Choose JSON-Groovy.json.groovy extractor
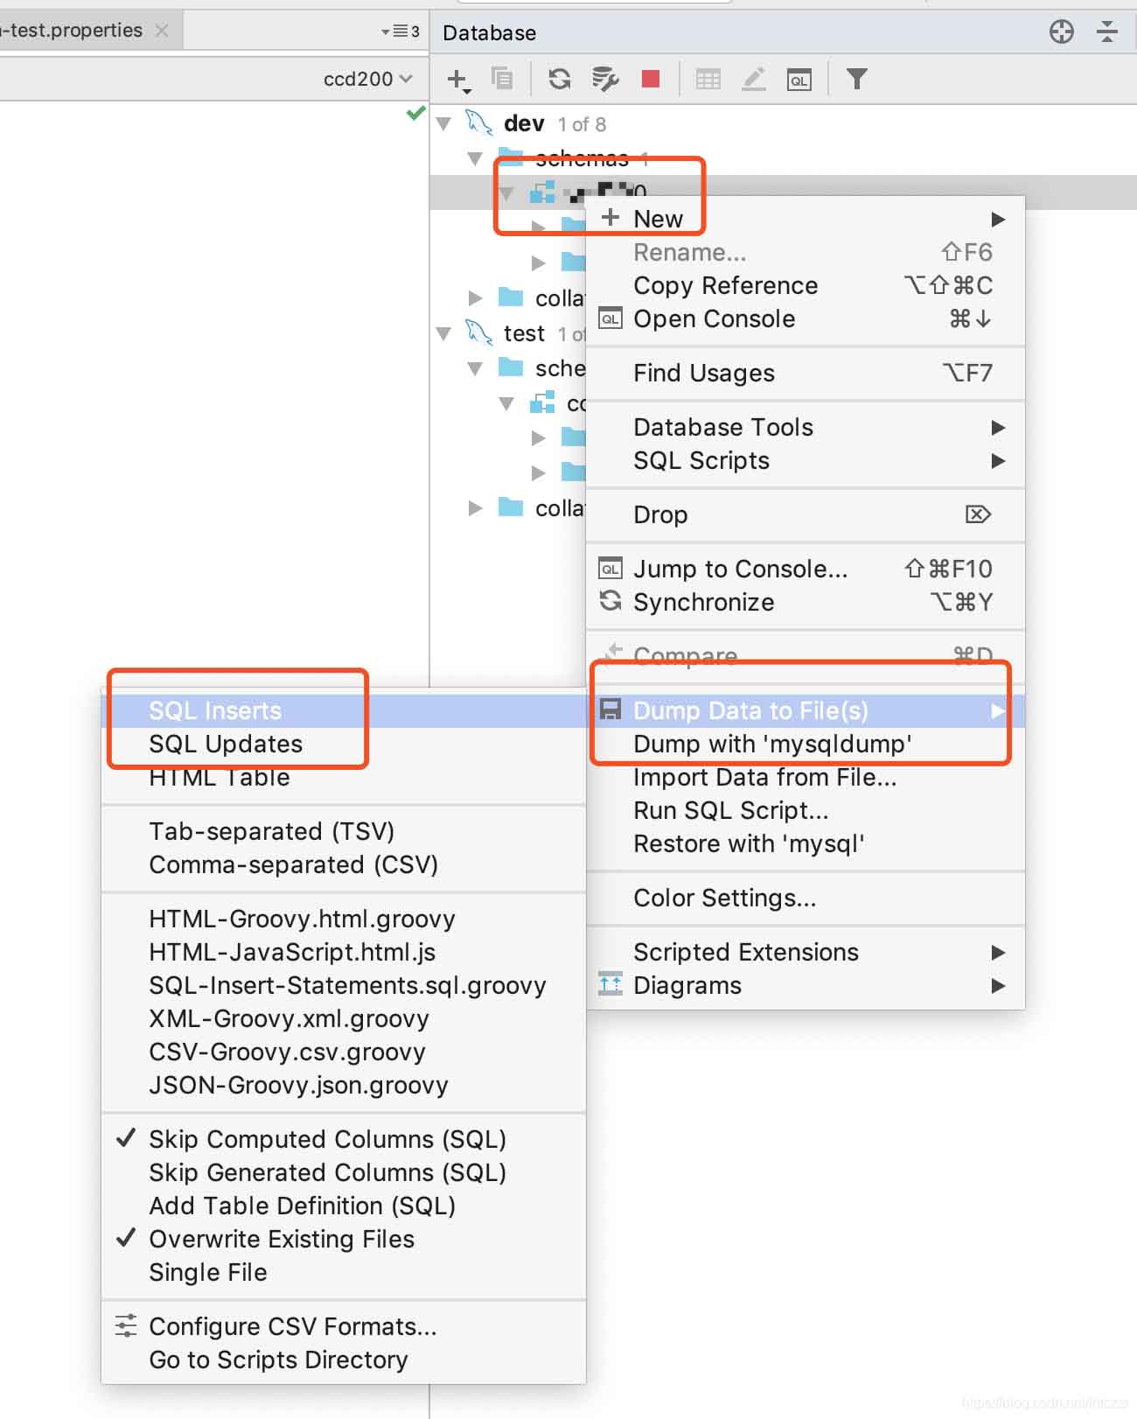This screenshot has width=1137, height=1419. click(x=344, y=1085)
